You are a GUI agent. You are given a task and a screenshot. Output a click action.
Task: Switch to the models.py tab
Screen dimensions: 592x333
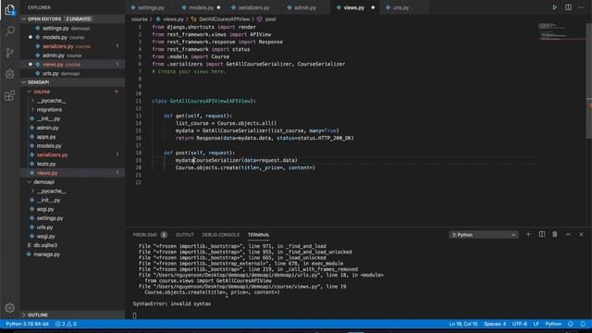click(201, 7)
